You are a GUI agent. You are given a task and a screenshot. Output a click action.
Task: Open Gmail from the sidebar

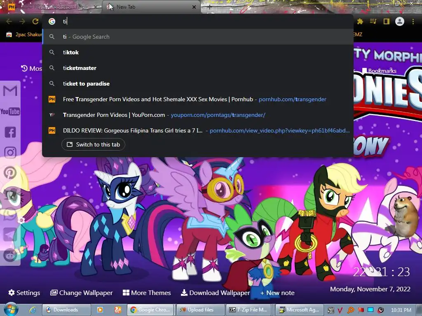(x=10, y=91)
